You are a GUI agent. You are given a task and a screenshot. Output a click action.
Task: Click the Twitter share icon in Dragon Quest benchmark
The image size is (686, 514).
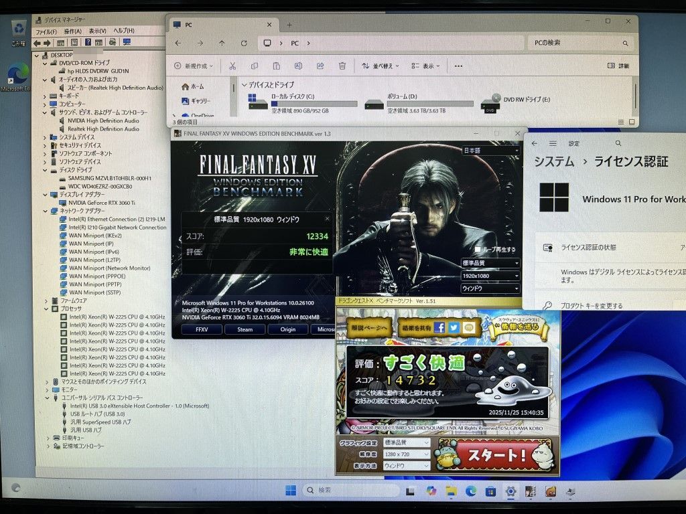click(x=454, y=327)
